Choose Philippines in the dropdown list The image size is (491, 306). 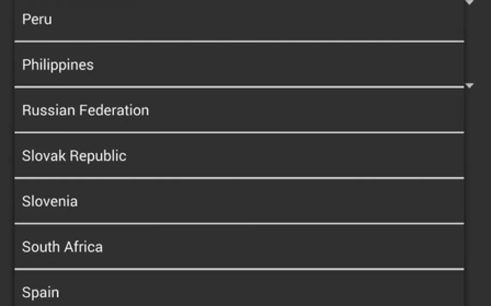point(239,65)
